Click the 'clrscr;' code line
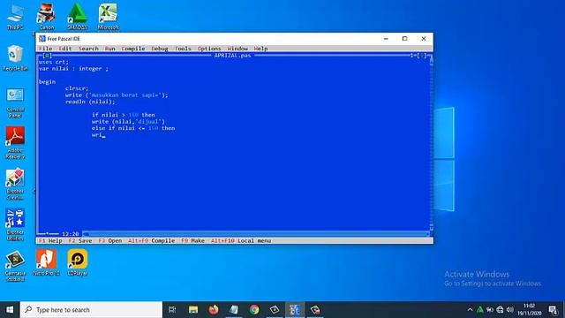This screenshot has height=318, width=565. (77, 88)
